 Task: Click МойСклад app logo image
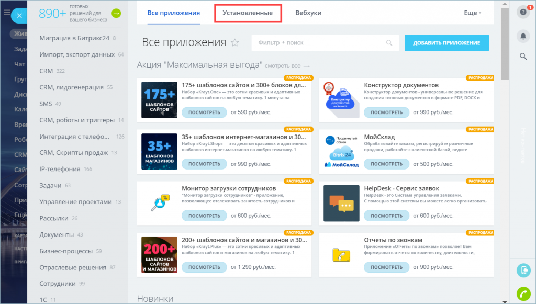341,152
